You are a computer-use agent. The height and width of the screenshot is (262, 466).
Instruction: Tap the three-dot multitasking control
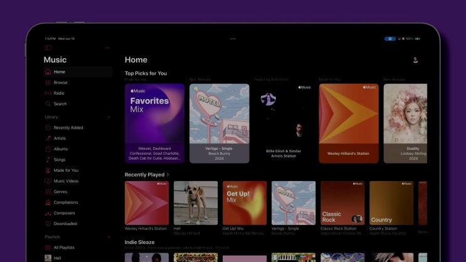pos(233,39)
